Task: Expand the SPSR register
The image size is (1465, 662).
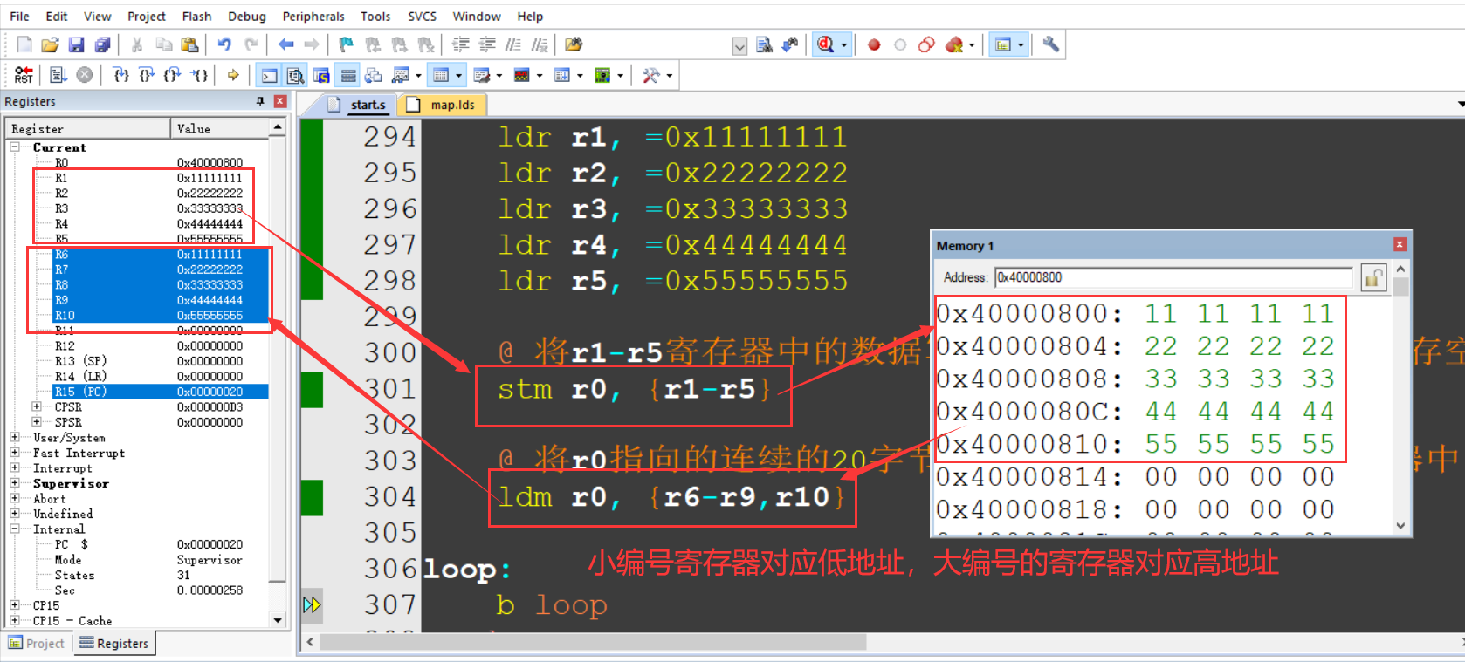Action: [37, 422]
